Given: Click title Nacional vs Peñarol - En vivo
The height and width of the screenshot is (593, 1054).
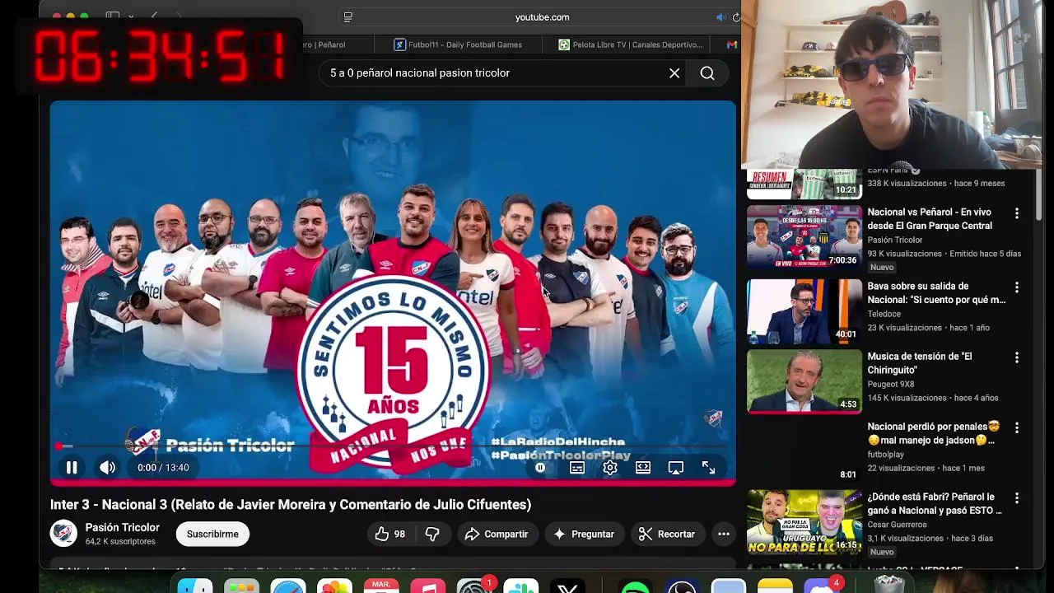Looking at the screenshot, I should pyautogui.click(x=930, y=218).
